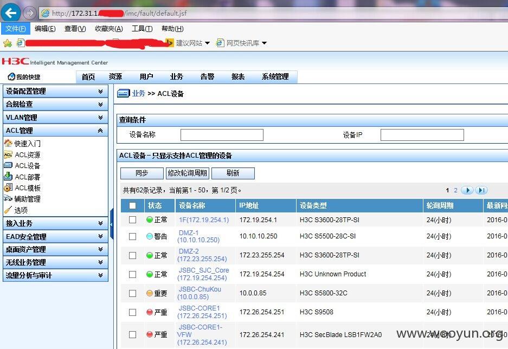Click the browser address bar

click(x=272, y=13)
